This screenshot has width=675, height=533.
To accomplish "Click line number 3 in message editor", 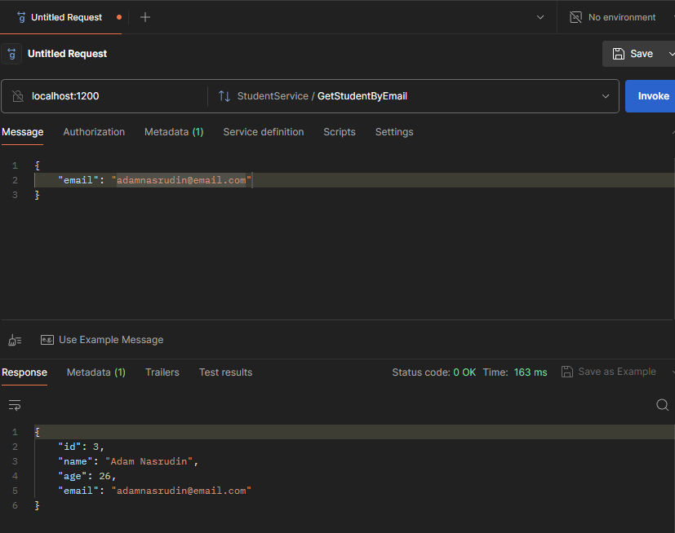I will [x=15, y=195].
